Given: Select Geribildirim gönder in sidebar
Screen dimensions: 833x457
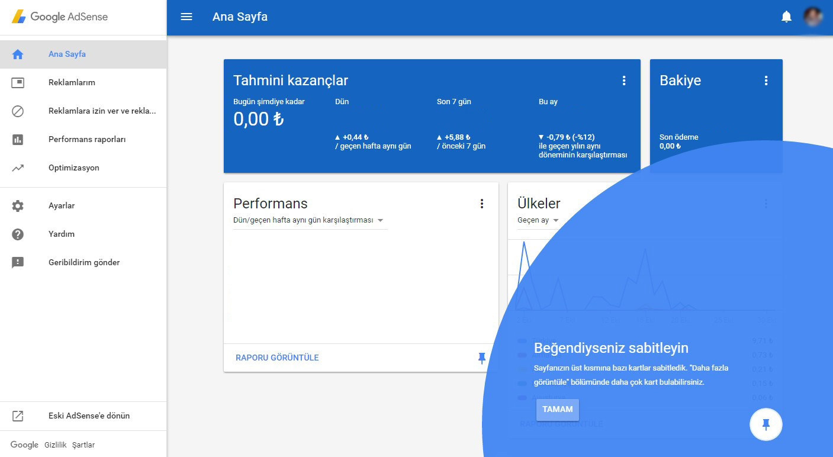Looking at the screenshot, I should 84,263.
